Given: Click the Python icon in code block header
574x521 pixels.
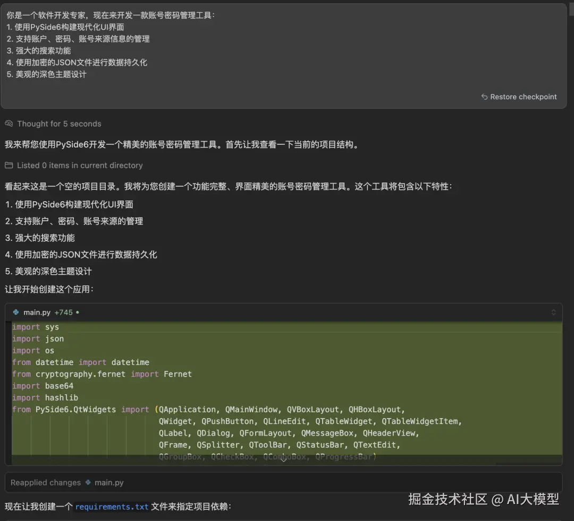Looking at the screenshot, I should pos(16,312).
